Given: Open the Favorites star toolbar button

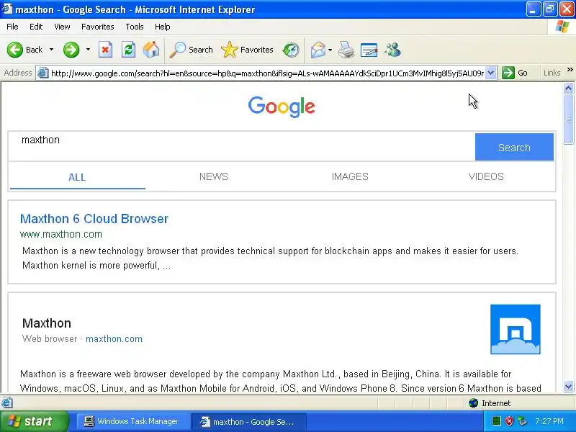Looking at the screenshot, I should [247, 50].
